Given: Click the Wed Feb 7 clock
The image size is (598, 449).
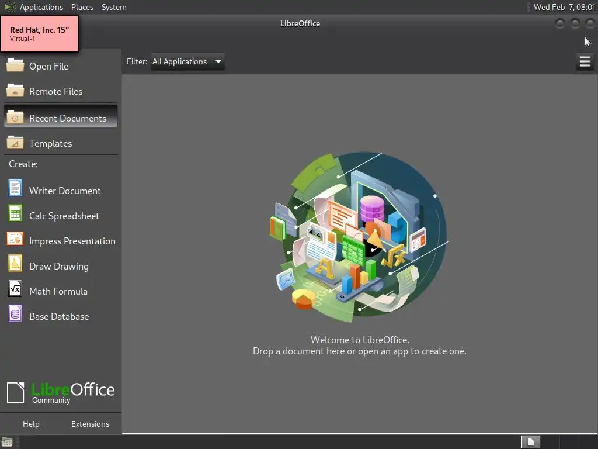Looking at the screenshot, I should pos(564,7).
